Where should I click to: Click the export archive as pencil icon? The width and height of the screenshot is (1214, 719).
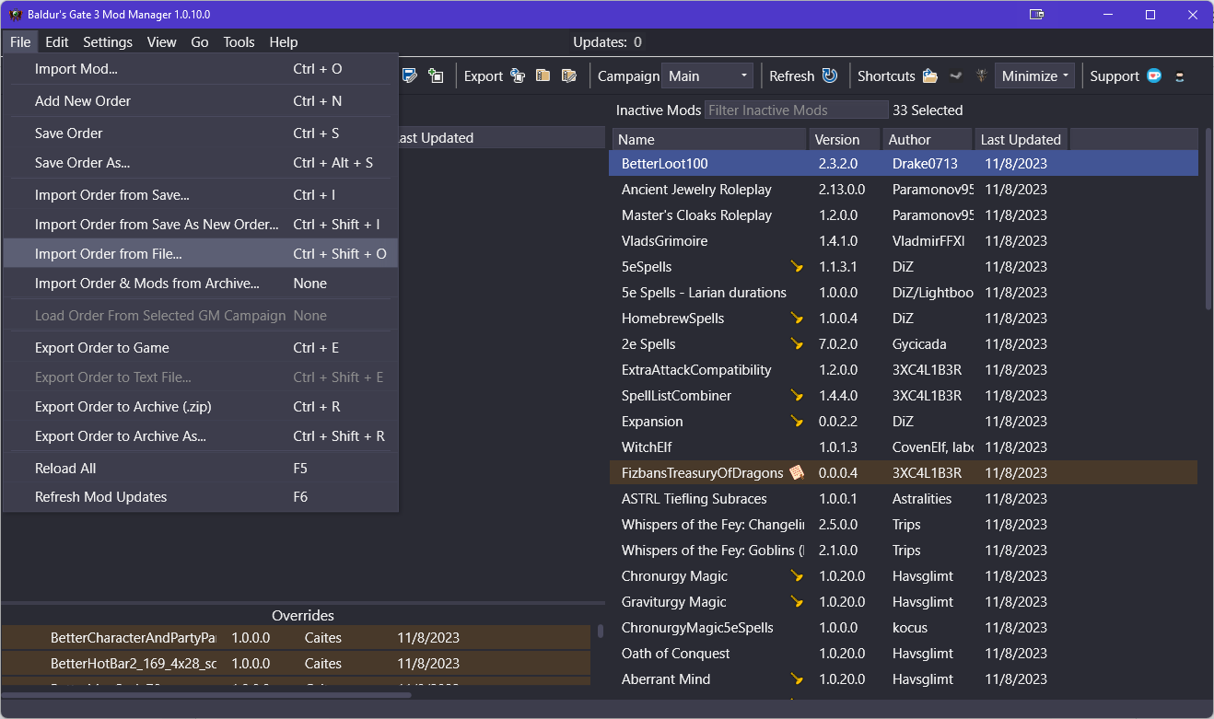[x=569, y=75]
